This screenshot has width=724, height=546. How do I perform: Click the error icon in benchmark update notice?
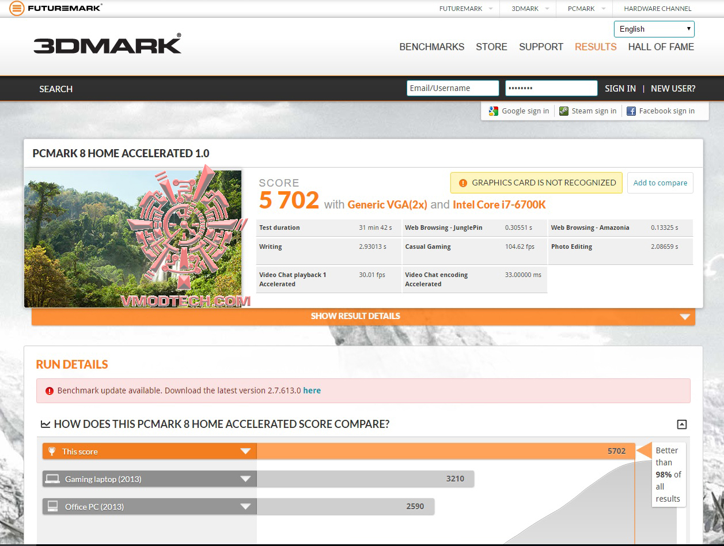[x=49, y=390]
